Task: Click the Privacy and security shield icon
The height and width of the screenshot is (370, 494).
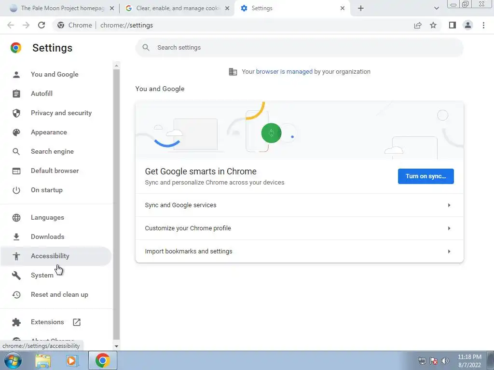Action: pyautogui.click(x=16, y=113)
